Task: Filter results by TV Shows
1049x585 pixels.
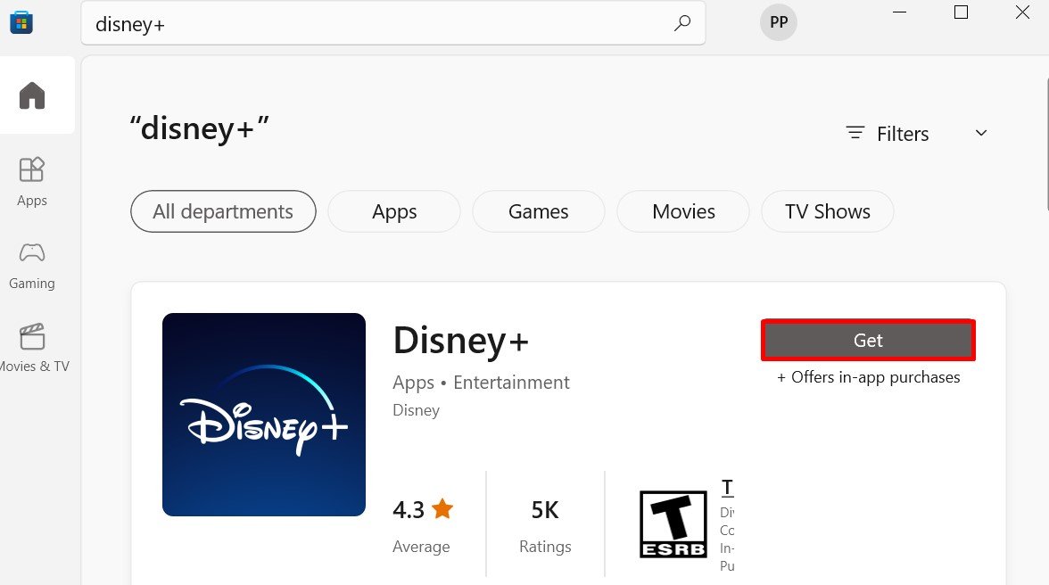Action: (827, 211)
